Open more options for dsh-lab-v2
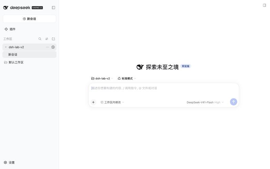This screenshot has height=169, width=270. click(x=48, y=47)
